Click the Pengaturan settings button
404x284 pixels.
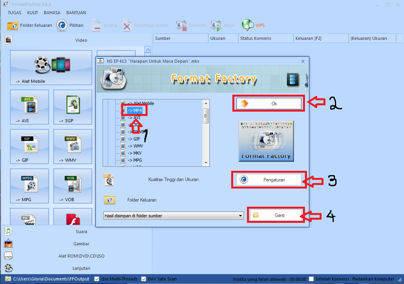[269, 180]
